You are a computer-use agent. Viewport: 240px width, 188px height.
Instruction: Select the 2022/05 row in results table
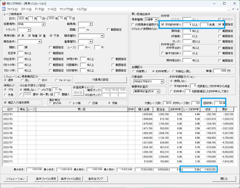118,133
